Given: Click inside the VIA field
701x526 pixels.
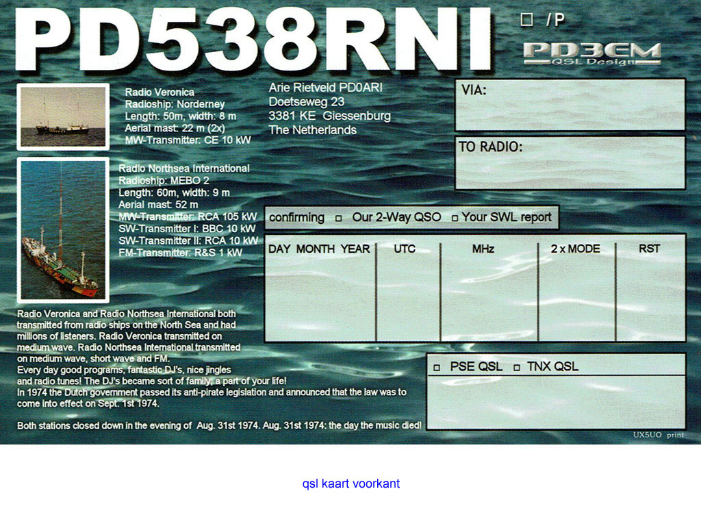Looking at the screenshot, I should tap(570, 105).
